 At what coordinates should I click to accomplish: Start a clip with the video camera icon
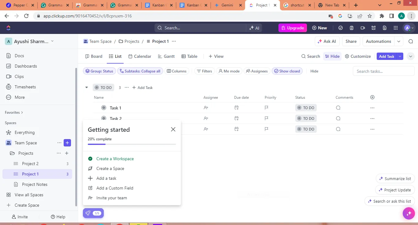[x=363, y=28]
